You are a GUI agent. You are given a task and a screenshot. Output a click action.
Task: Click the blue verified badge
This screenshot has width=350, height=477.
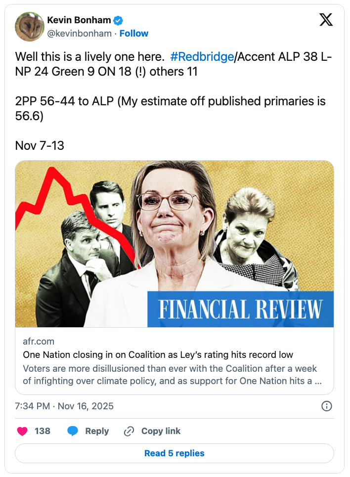[x=119, y=20]
